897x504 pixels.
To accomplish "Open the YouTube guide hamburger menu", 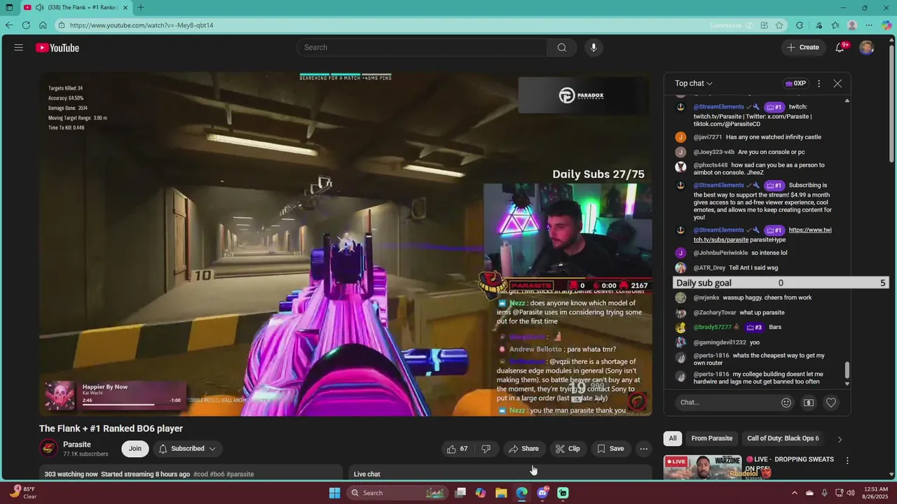I will coord(19,48).
